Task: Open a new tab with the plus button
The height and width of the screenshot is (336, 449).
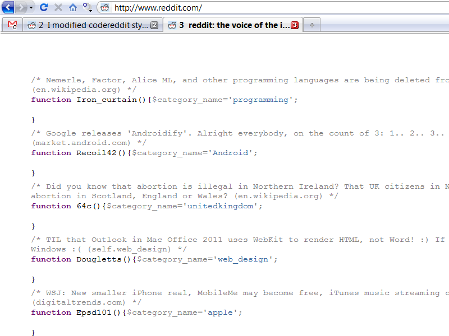Action: [x=311, y=25]
